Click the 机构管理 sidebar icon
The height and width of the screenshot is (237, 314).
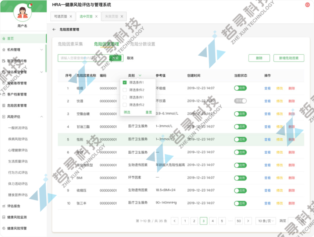point(4,50)
